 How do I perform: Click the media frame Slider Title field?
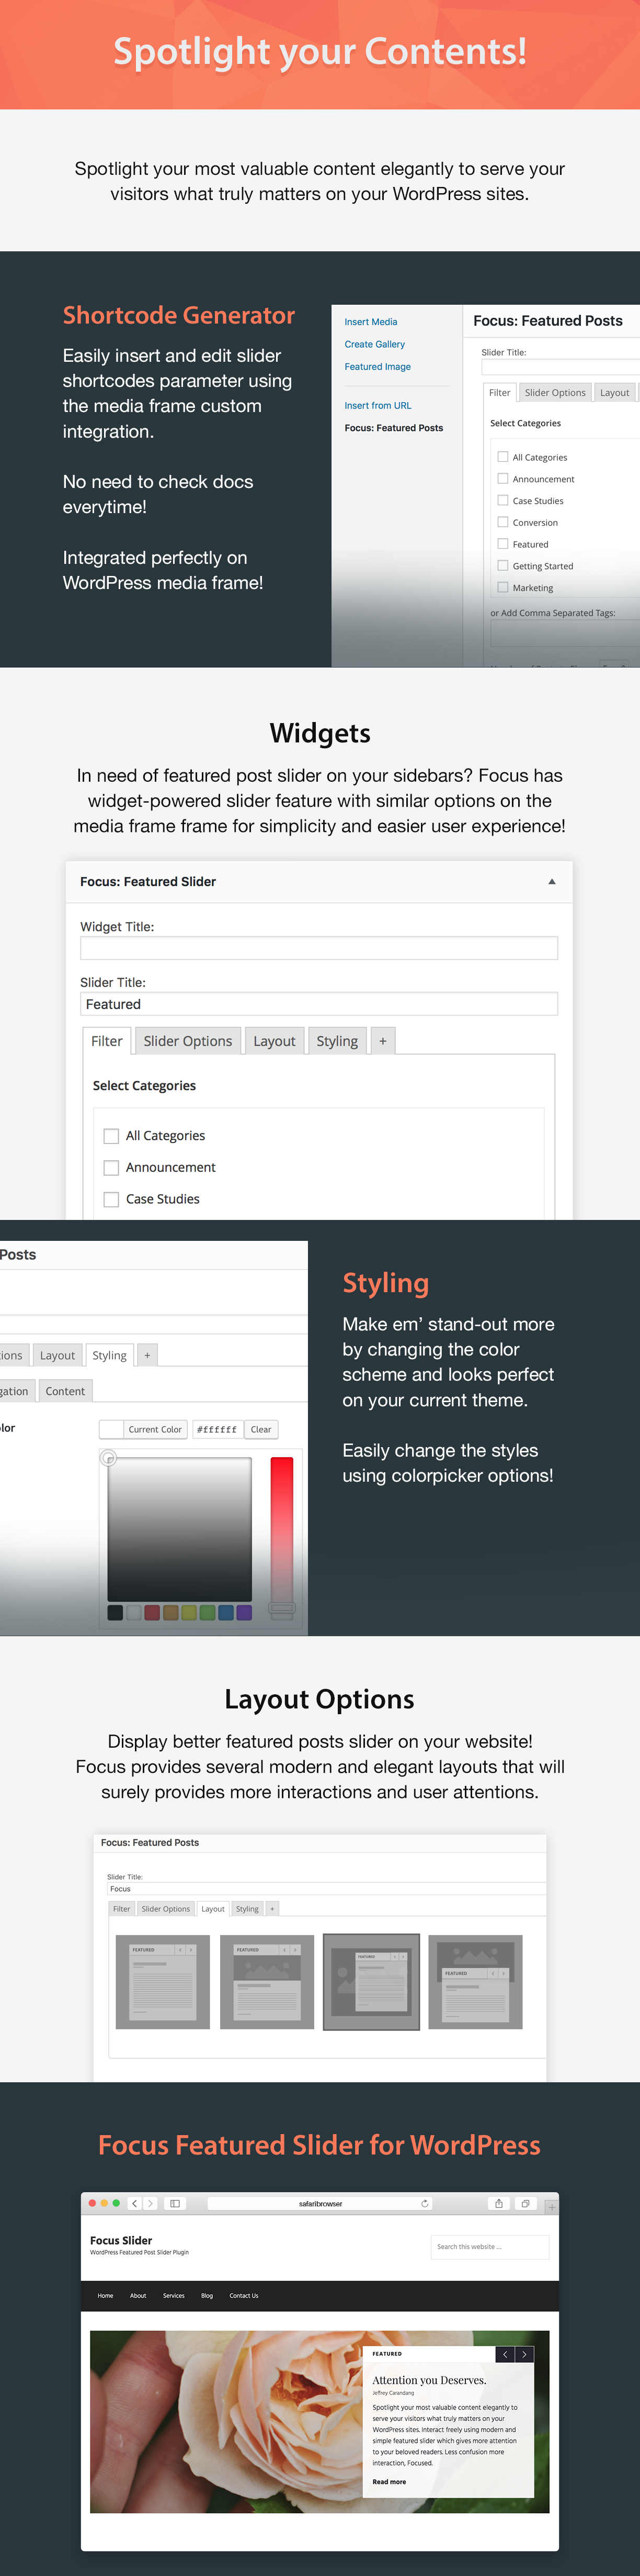[560, 367]
